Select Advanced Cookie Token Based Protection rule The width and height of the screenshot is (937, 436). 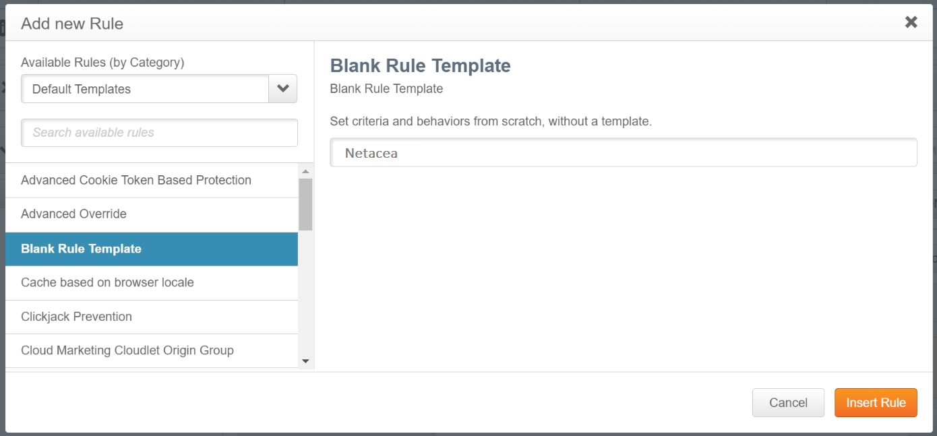point(136,181)
